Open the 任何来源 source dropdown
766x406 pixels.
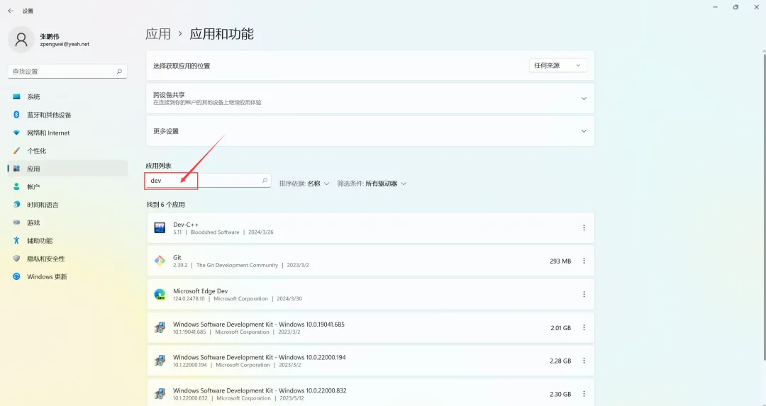558,65
